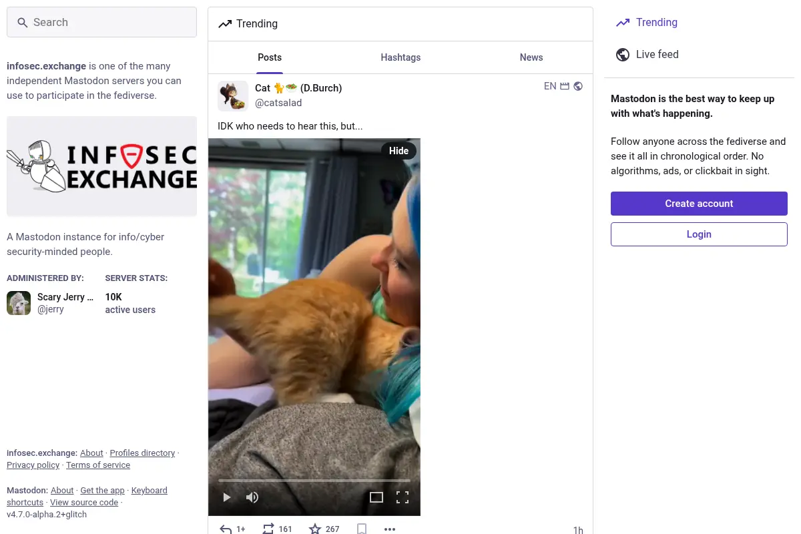Click the search magnifier icon

click(x=23, y=23)
